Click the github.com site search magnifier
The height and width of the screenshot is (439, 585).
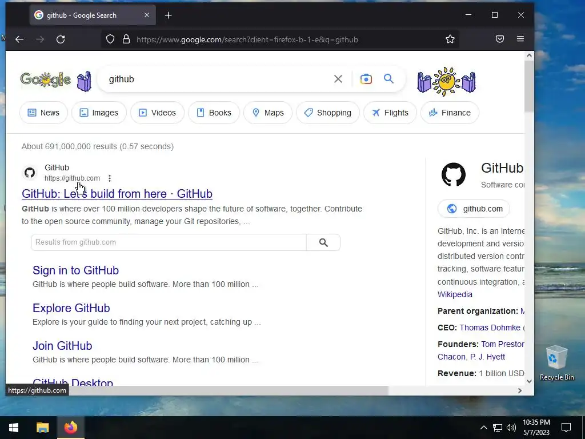323,242
